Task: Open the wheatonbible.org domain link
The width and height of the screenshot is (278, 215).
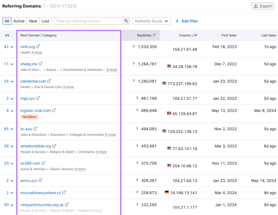Action: [36, 146]
